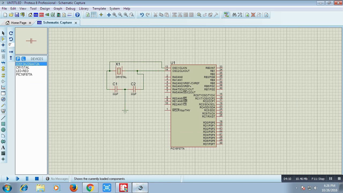Click the rotation angle field showing 0°
Screen dimensions: 343x193
point(11,45)
